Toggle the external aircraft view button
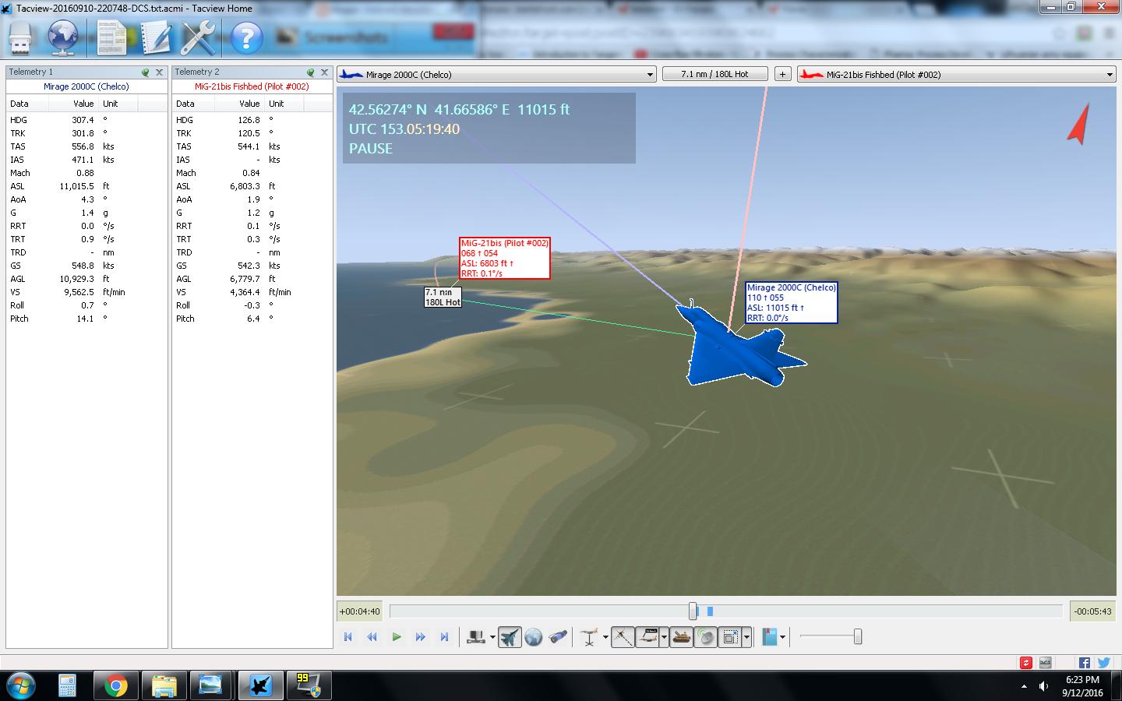 [x=510, y=637]
